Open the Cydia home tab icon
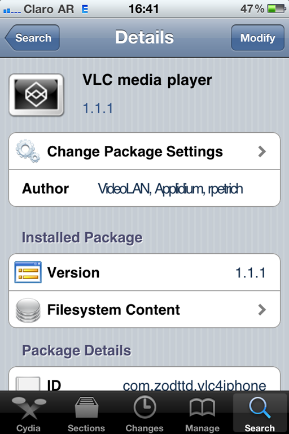The width and height of the screenshot is (289, 434). point(28,409)
